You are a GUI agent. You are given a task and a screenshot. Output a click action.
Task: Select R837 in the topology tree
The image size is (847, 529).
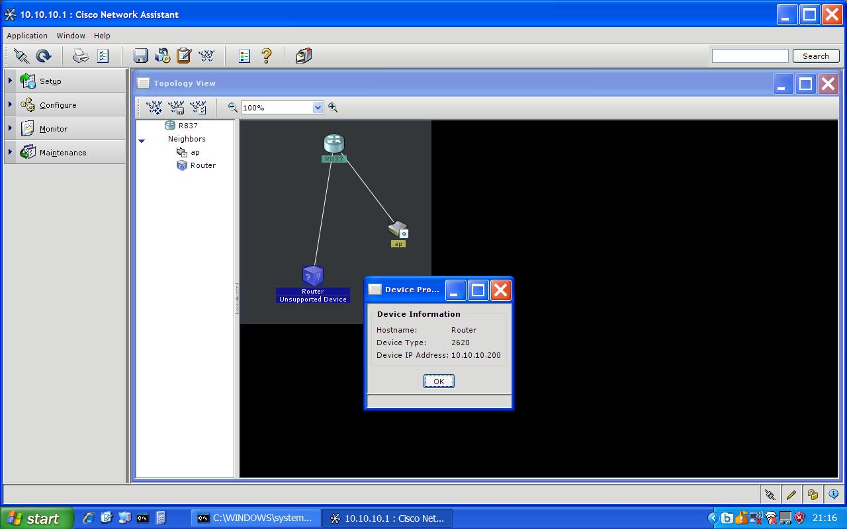click(x=188, y=126)
